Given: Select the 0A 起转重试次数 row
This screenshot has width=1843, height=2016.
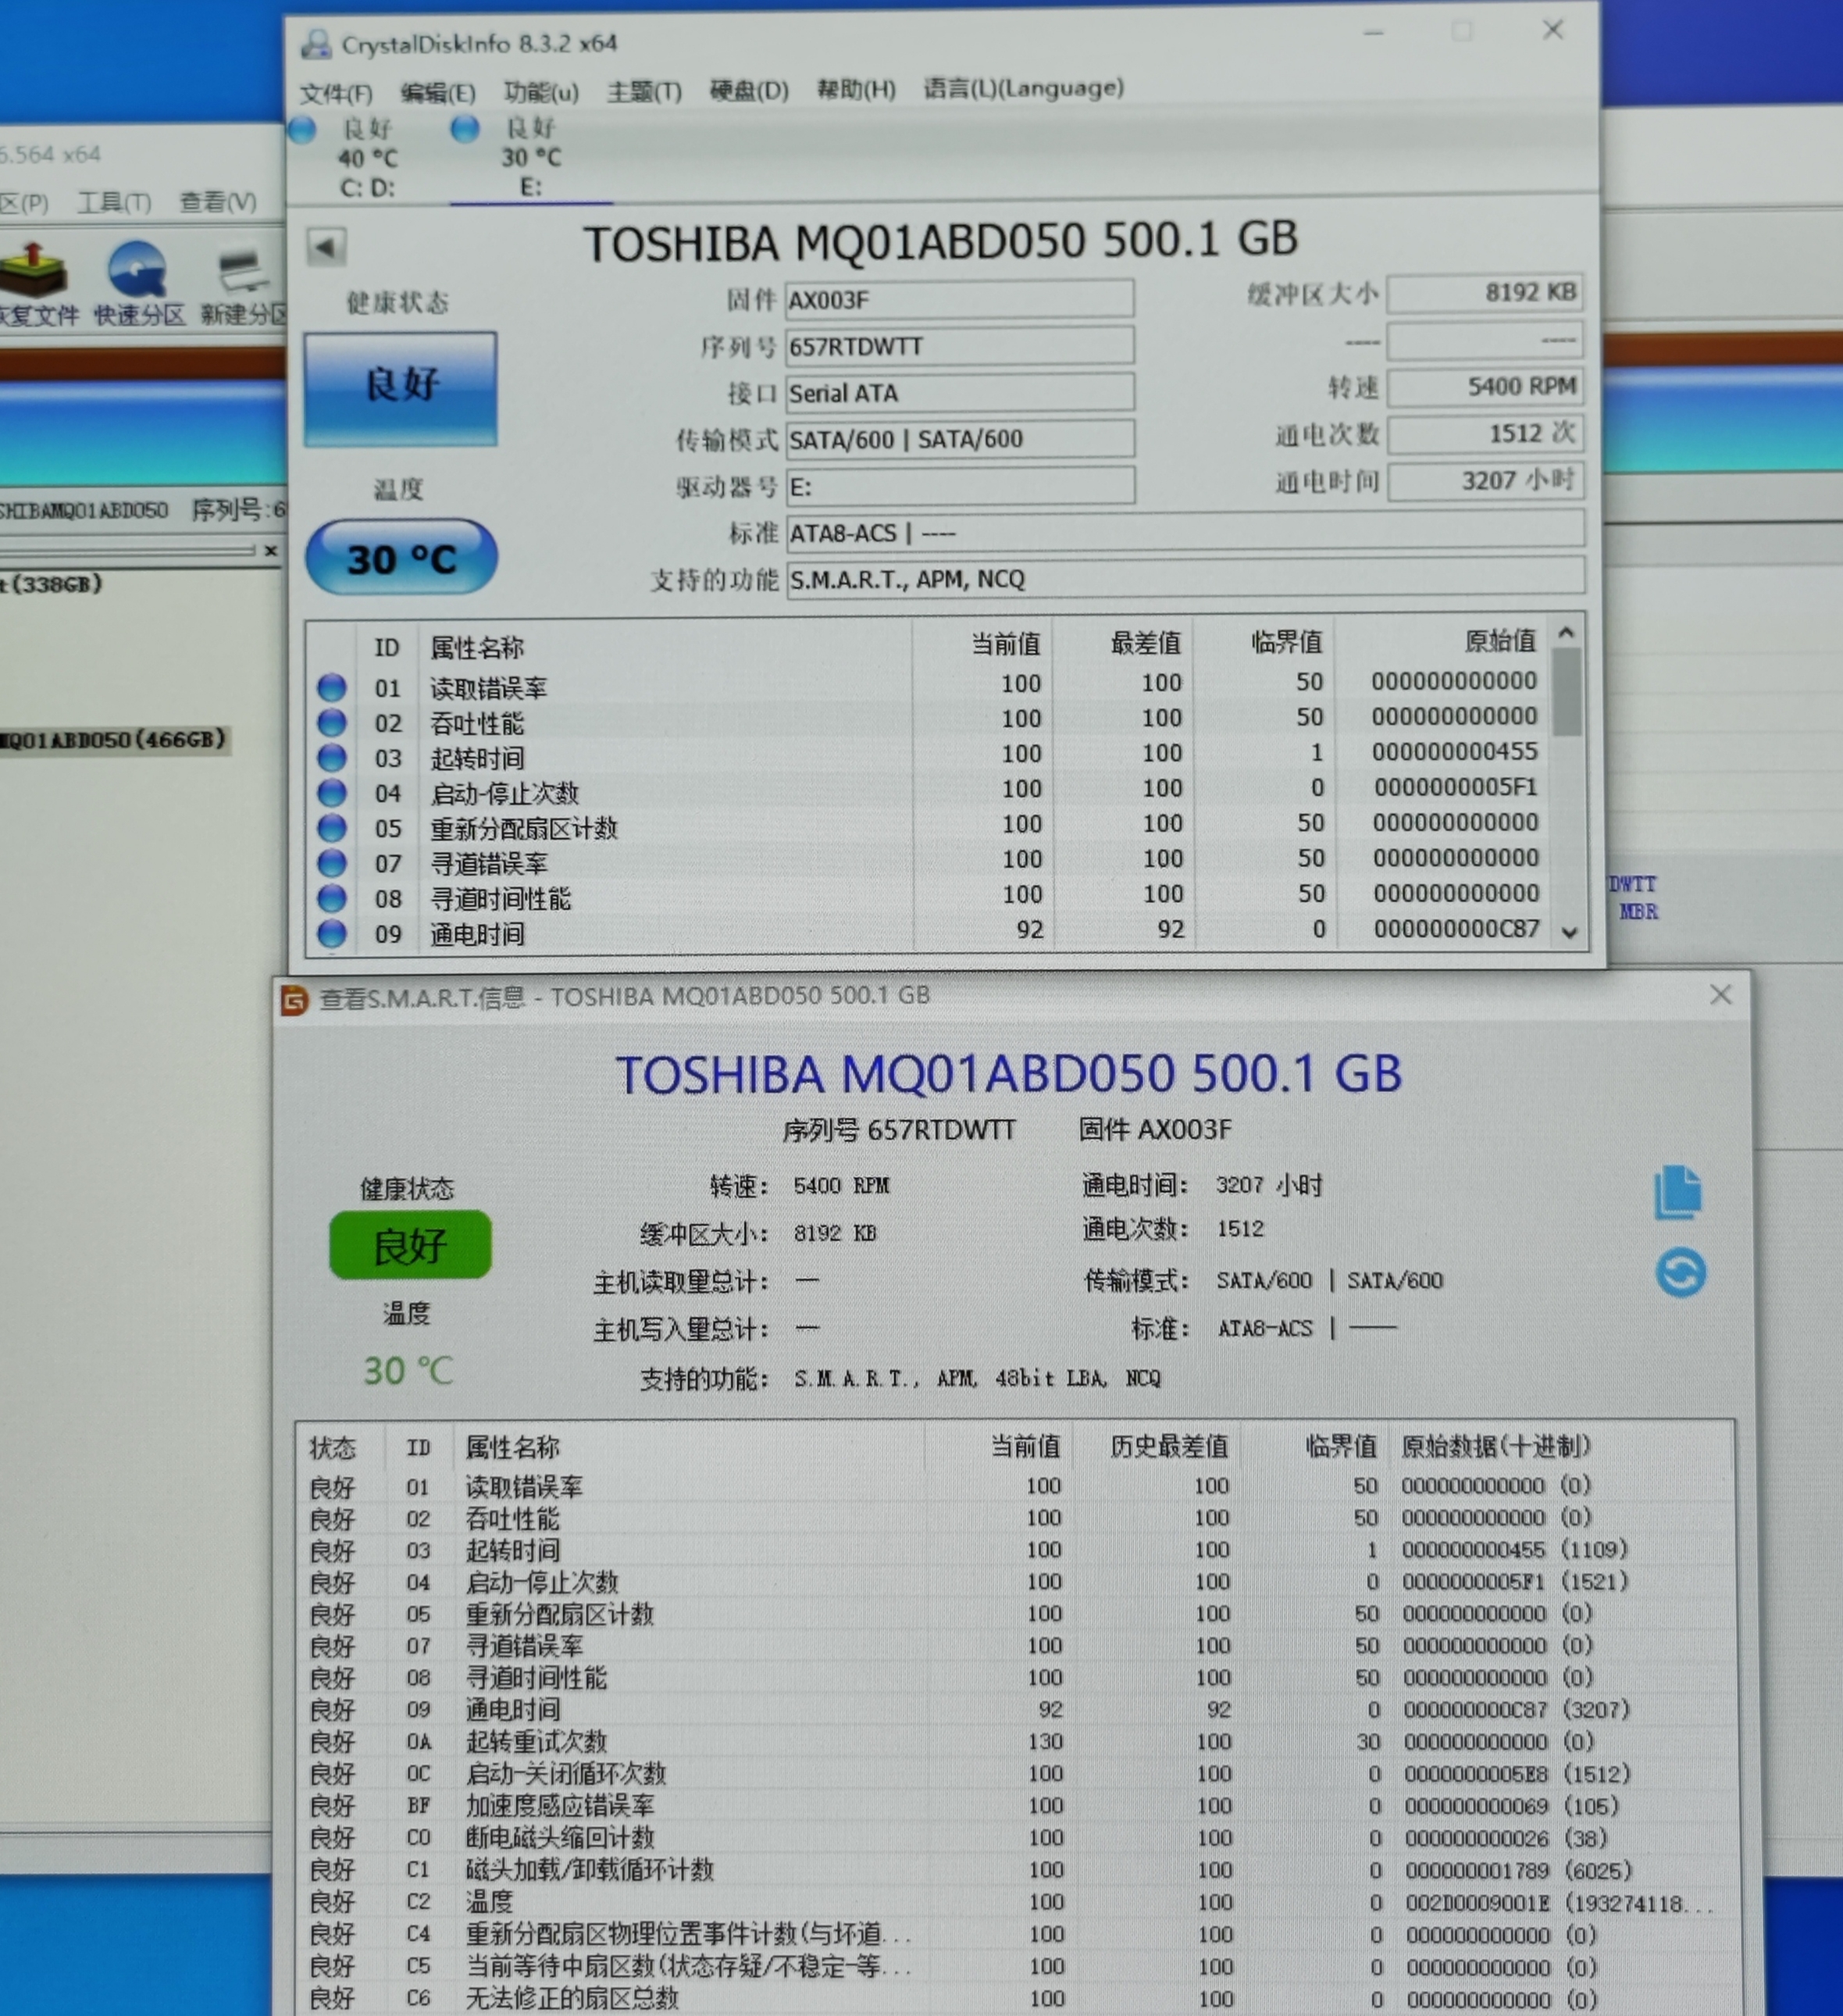Looking at the screenshot, I should (1015, 1741).
